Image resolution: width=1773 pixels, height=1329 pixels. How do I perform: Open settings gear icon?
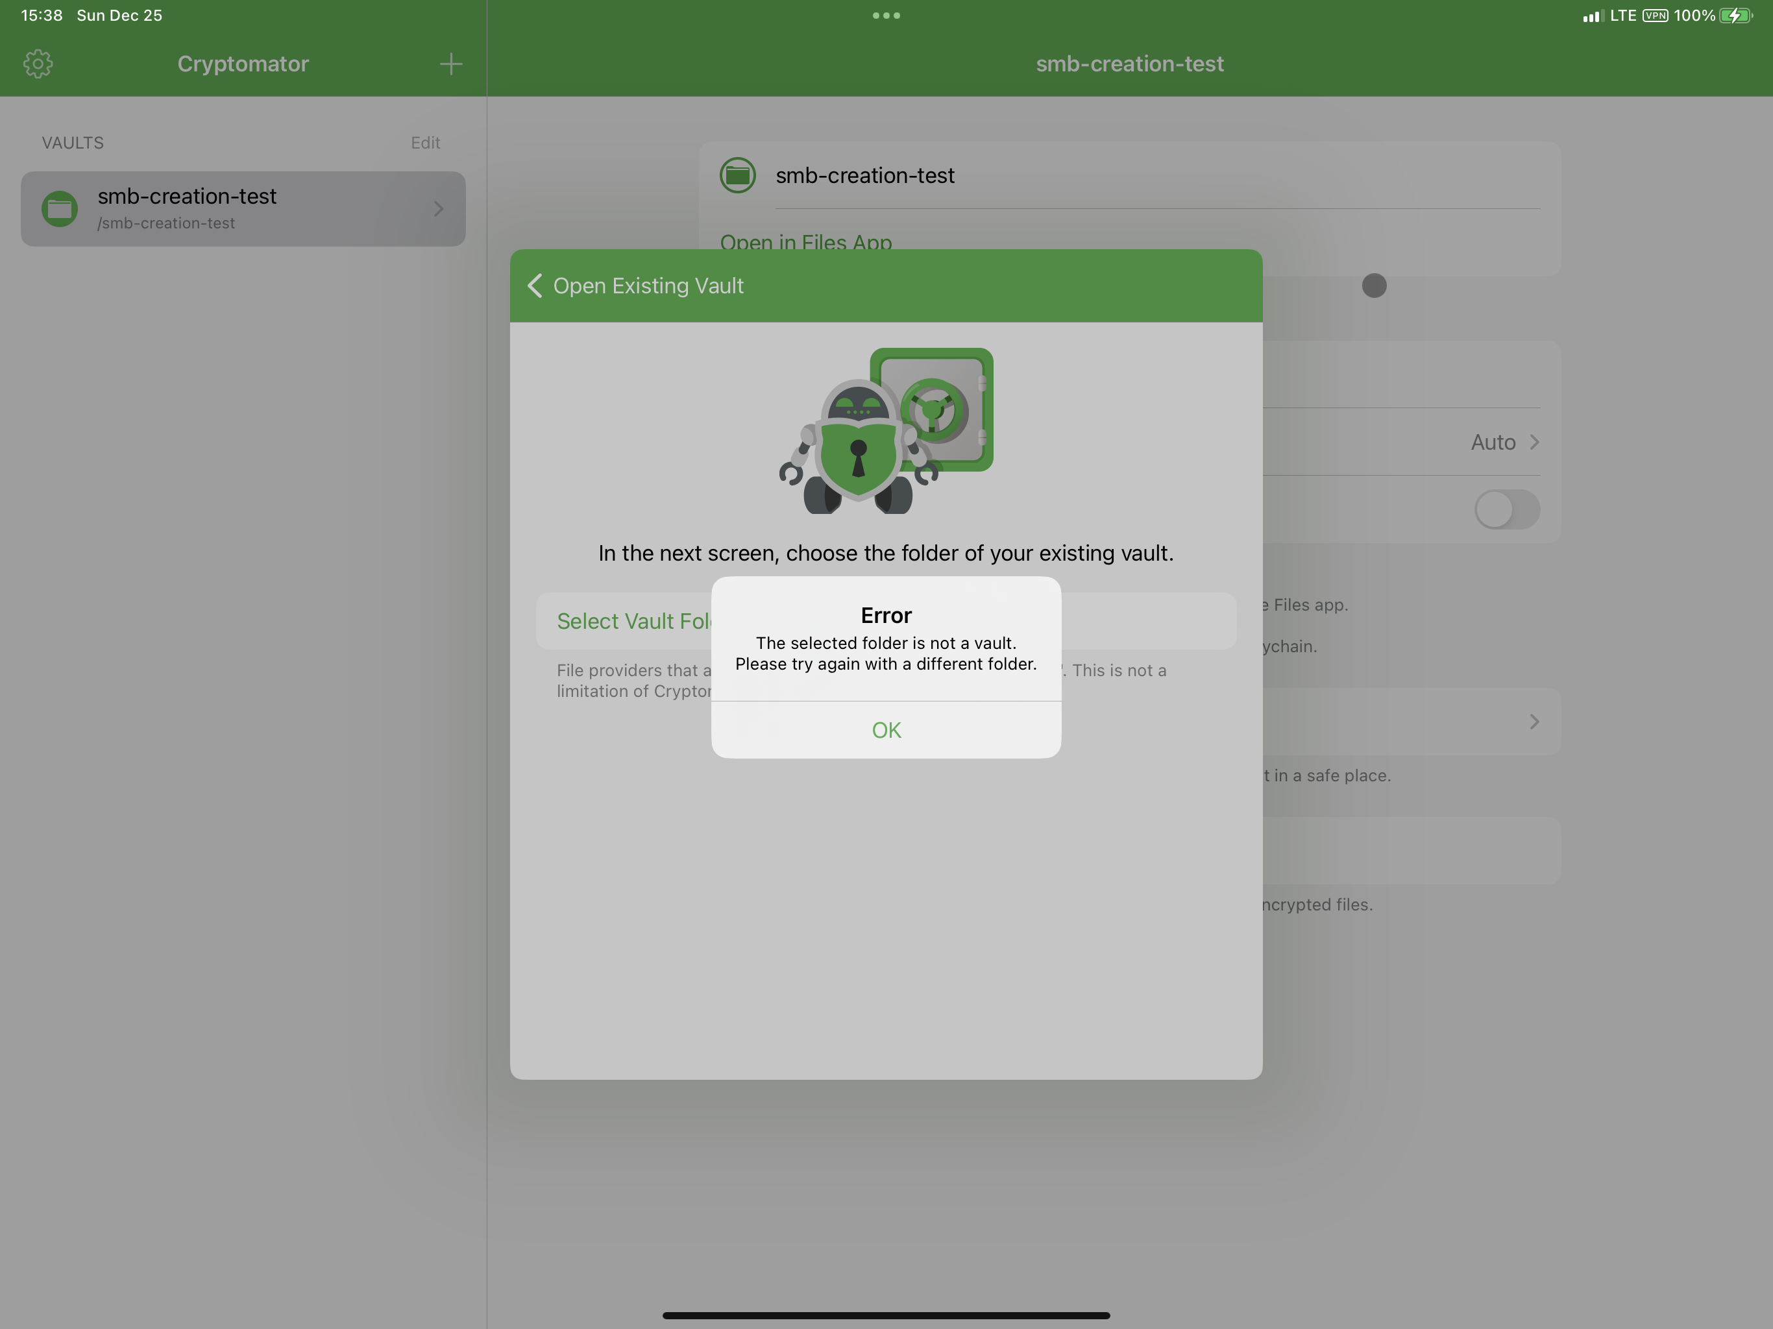[x=38, y=64]
